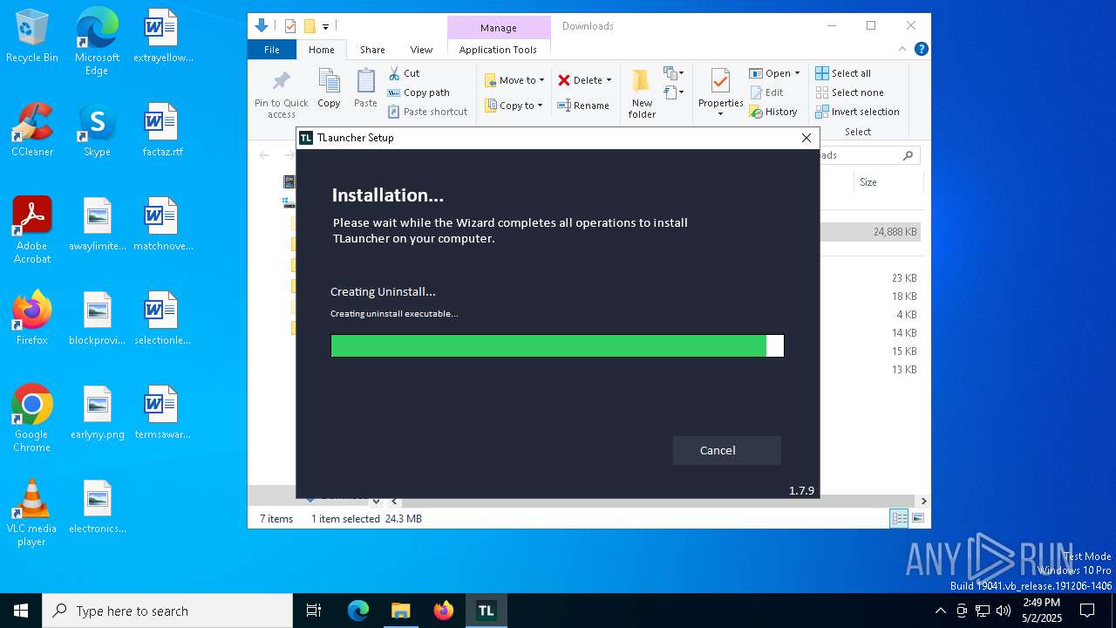The width and height of the screenshot is (1116, 628).
Task: Open Customize Quick Access Toolbar dropdown
Action: 325,27
